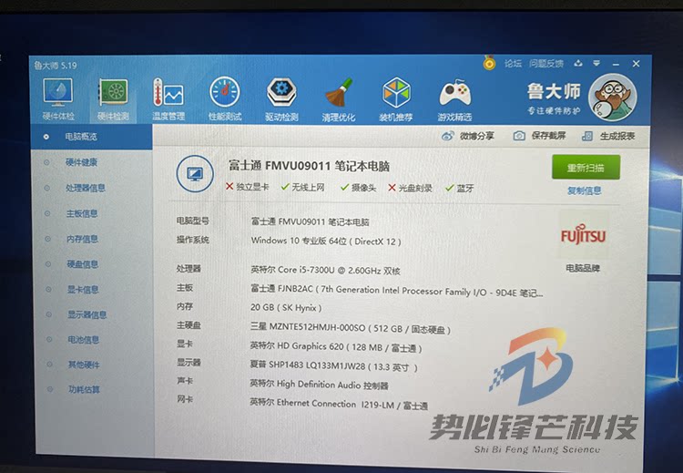The height and width of the screenshot is (473, 683).
Task: Click 复制信息 copy info link
Action: [x=584, y=190]
